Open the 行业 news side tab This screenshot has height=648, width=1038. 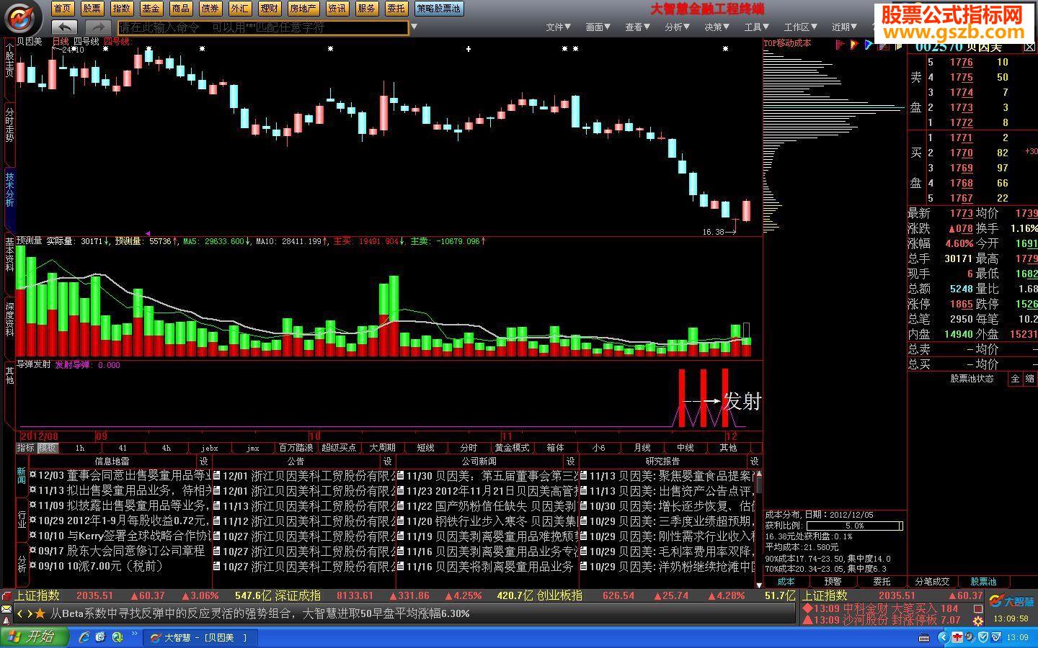click(x=22, y=518)
